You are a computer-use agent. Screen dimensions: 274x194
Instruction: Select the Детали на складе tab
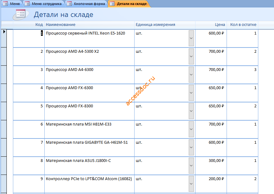(129, 4)
